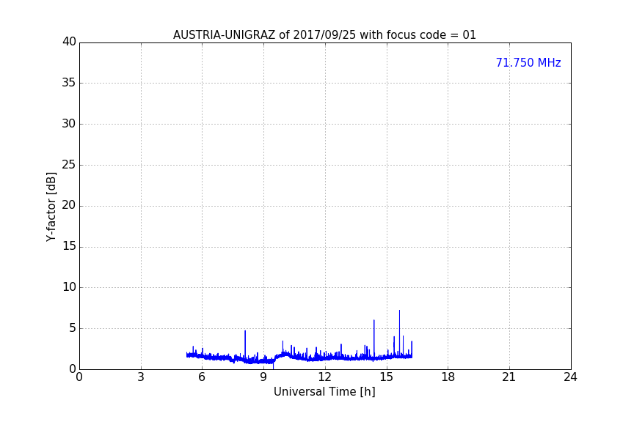This screenshot has height=422, width=634.
Task: Click the y-axis tick label 5
Action: click(73, 328)
